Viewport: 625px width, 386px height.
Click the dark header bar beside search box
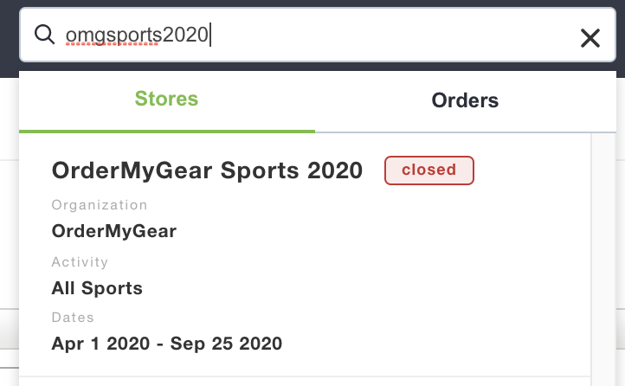[x=10, y=38]
